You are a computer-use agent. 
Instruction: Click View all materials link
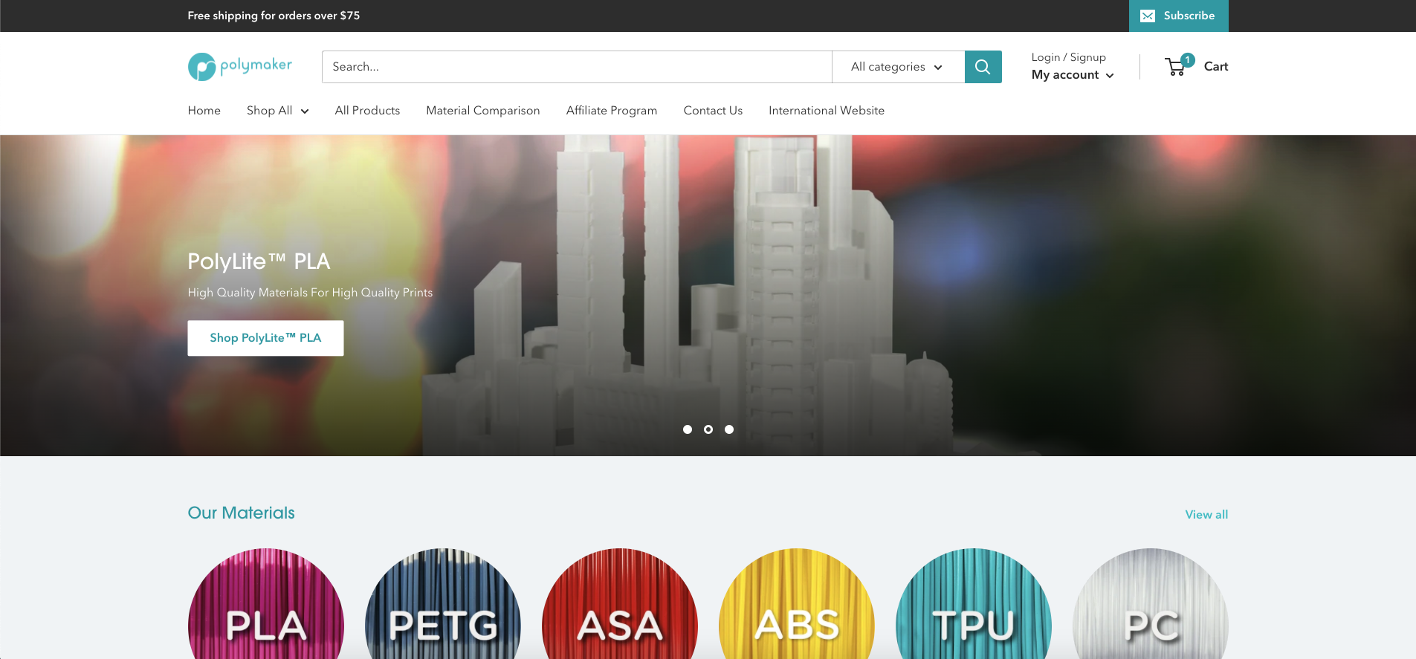pyautogui.click(x=1206, y=514)
